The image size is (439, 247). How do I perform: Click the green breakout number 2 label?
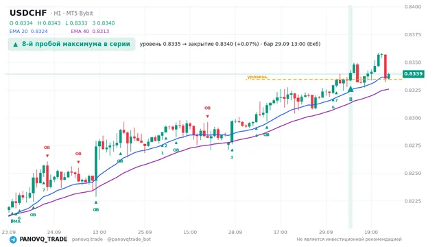tap(166, 145)
